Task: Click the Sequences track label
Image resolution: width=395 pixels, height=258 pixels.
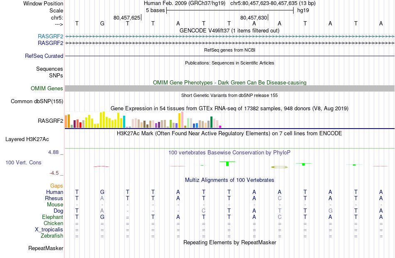Action: point(49,69)
